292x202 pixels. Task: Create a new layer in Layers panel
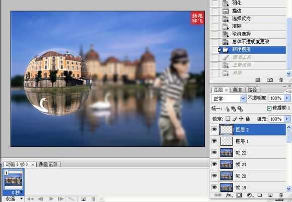click(x=270, y=195)
